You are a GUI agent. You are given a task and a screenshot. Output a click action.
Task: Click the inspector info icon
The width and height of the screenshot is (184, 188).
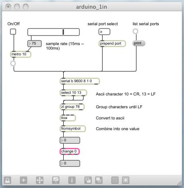coord(72,180)
